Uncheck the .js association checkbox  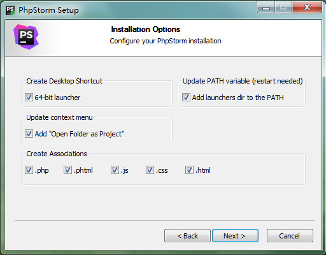pyautogui.click(x=115, y=170)
